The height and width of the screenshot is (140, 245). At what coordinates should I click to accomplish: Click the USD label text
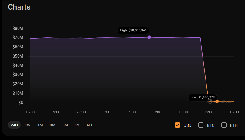[x=187, y=125]
